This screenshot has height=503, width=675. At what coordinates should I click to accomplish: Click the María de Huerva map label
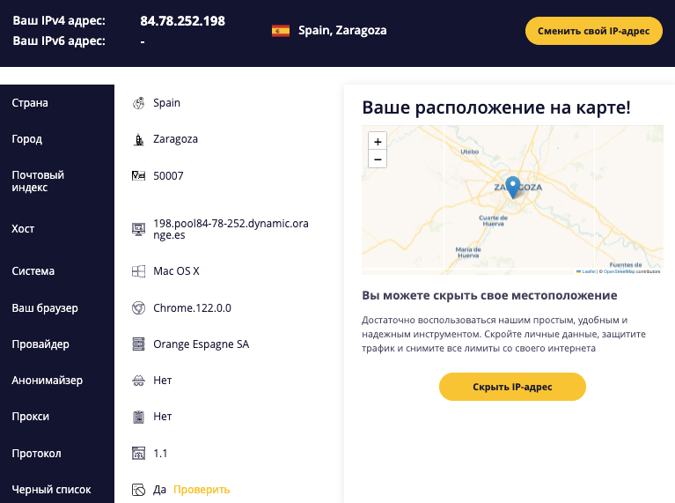point(468,253)
